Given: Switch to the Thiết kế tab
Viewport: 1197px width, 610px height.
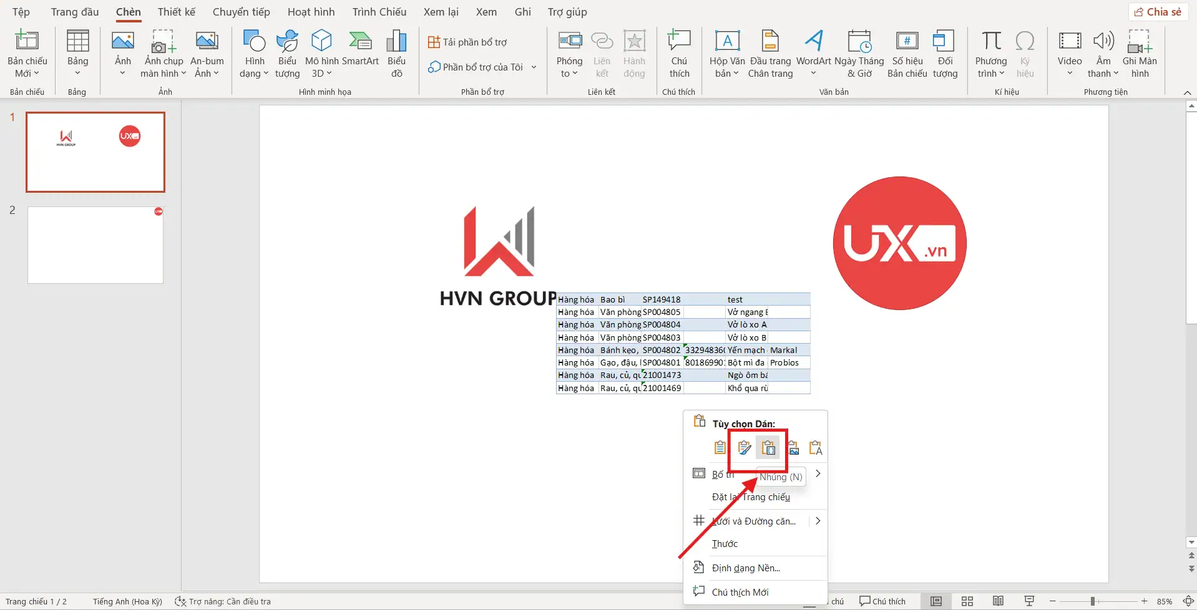Looking at the screenshot, I should coord(176,12).
